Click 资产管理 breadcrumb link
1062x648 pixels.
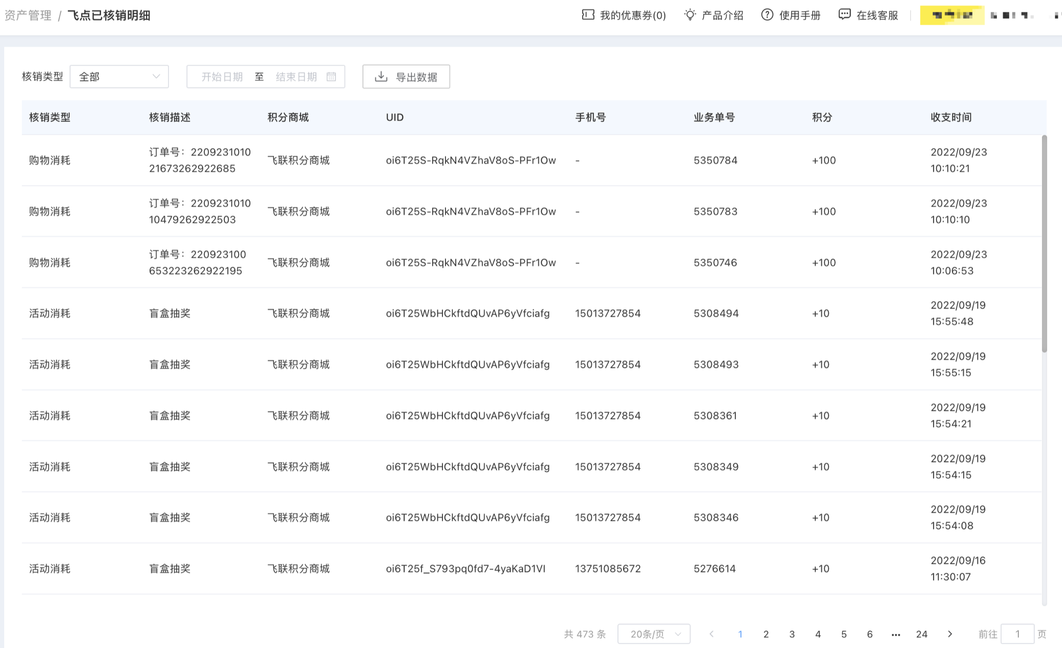tap(28, 15)
